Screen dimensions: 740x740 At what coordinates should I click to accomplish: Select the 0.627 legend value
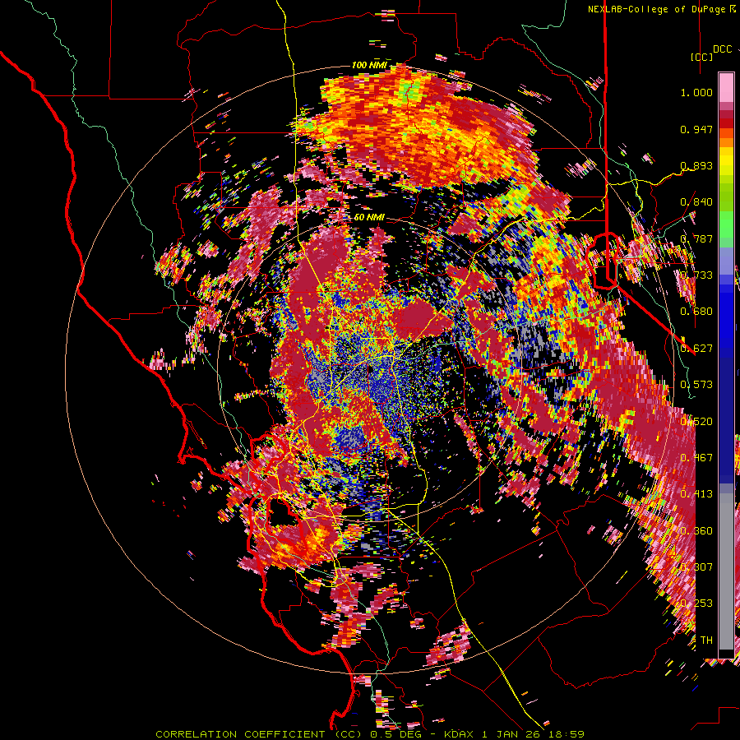[696, 349]
